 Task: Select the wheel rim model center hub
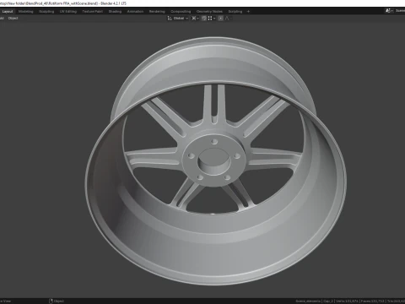coord(214,161)
